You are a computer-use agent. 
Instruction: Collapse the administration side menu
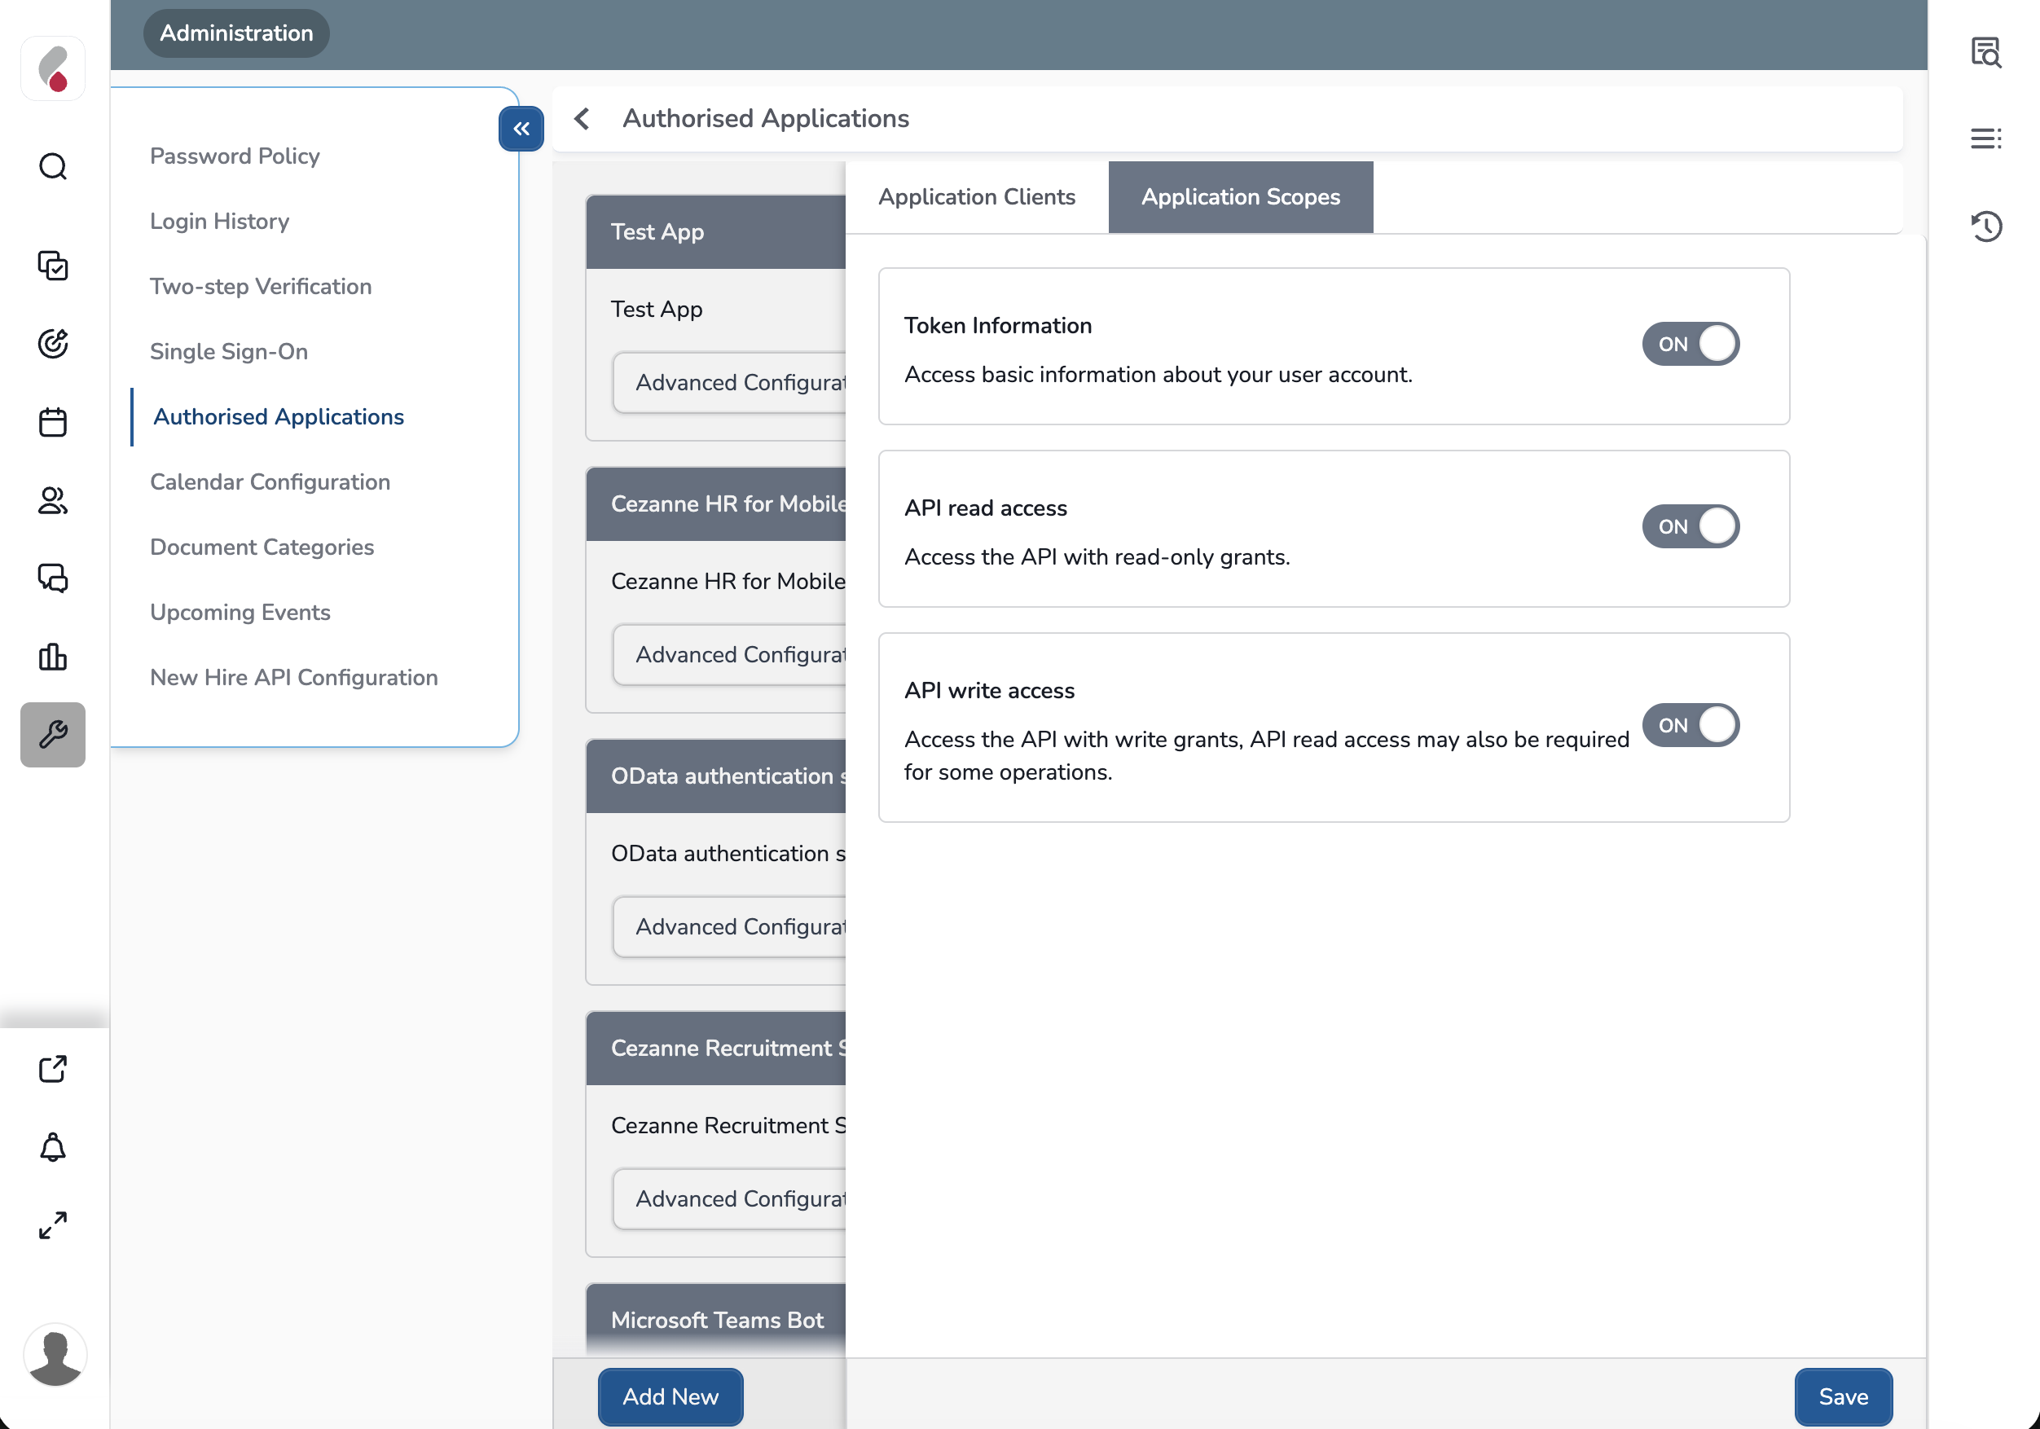pos(521,129)
